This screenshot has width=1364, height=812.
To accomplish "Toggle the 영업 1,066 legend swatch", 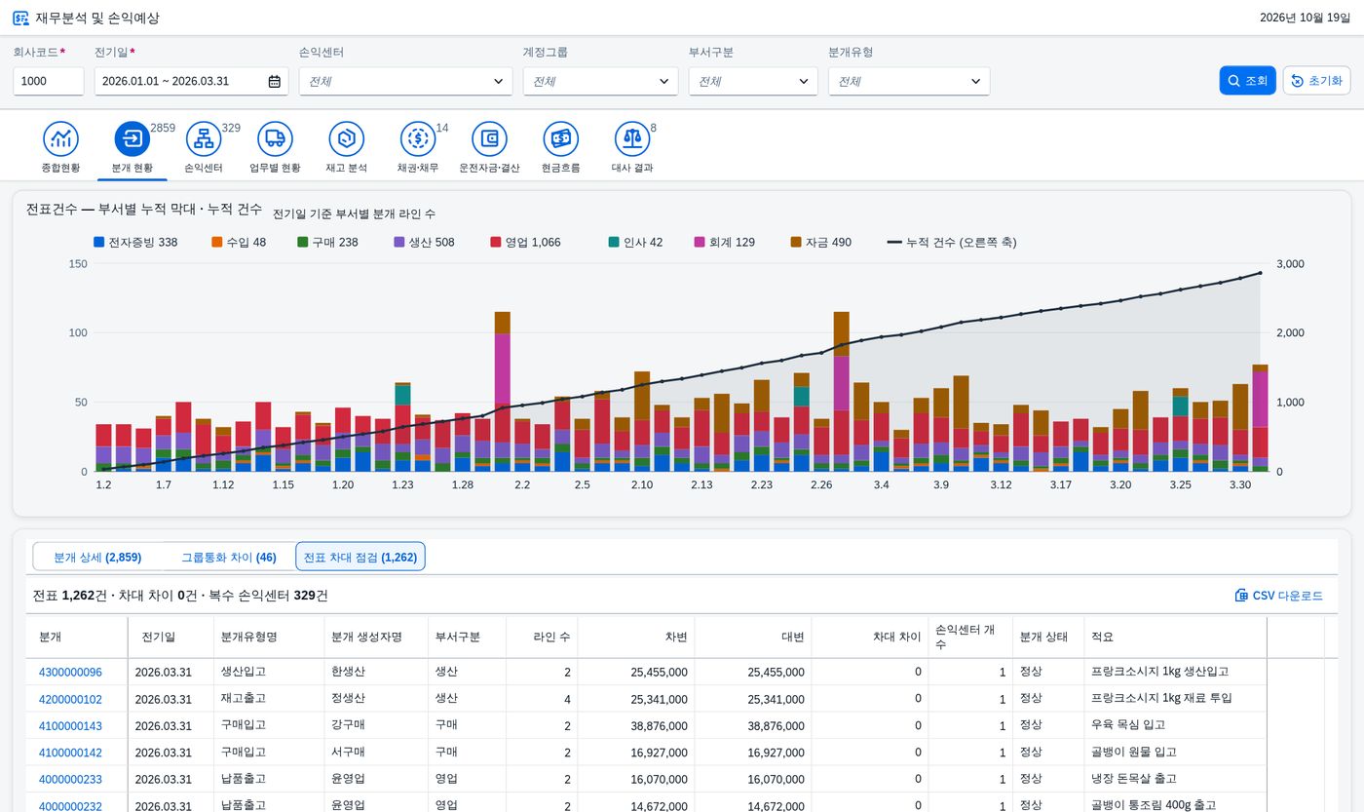I will pyautogui.click(x=496, y=242).
